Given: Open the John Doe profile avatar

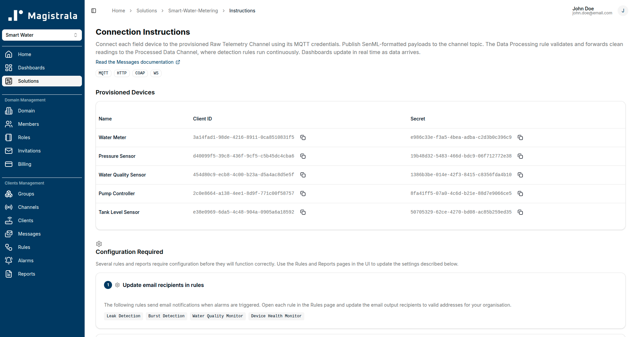Looking at the screenshot, I should pos(623,10).
